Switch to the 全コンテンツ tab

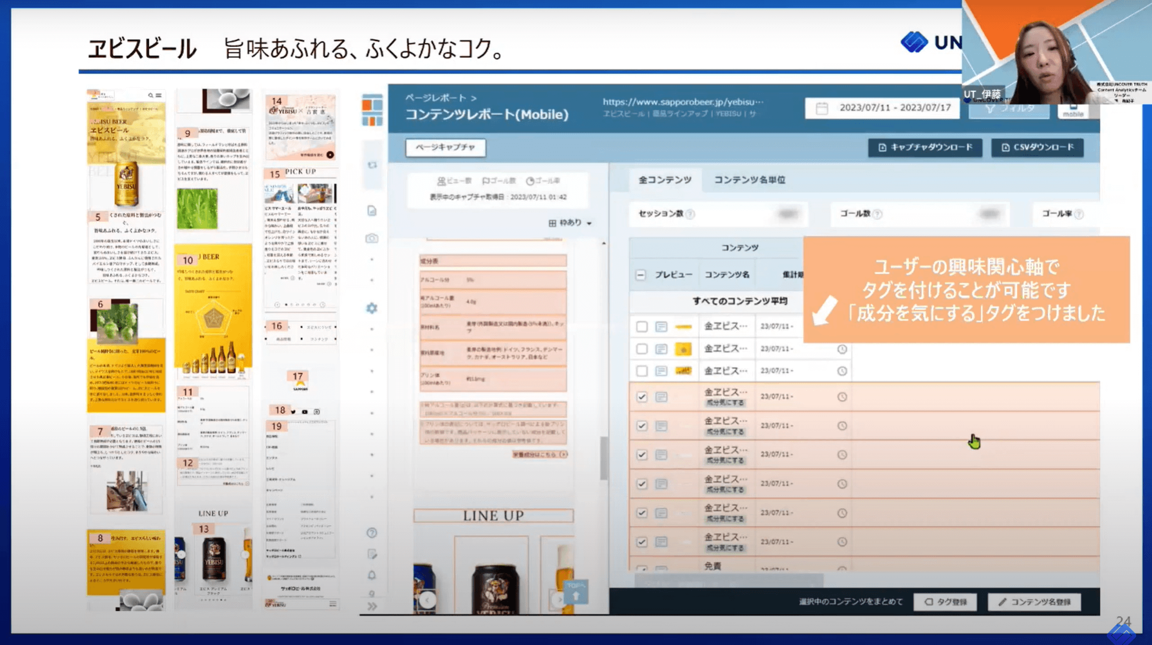(665, 180)
